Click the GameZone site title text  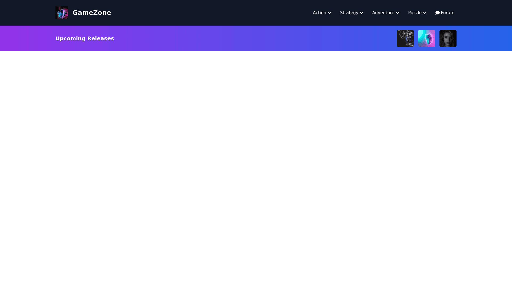click(x=91, y=13)
